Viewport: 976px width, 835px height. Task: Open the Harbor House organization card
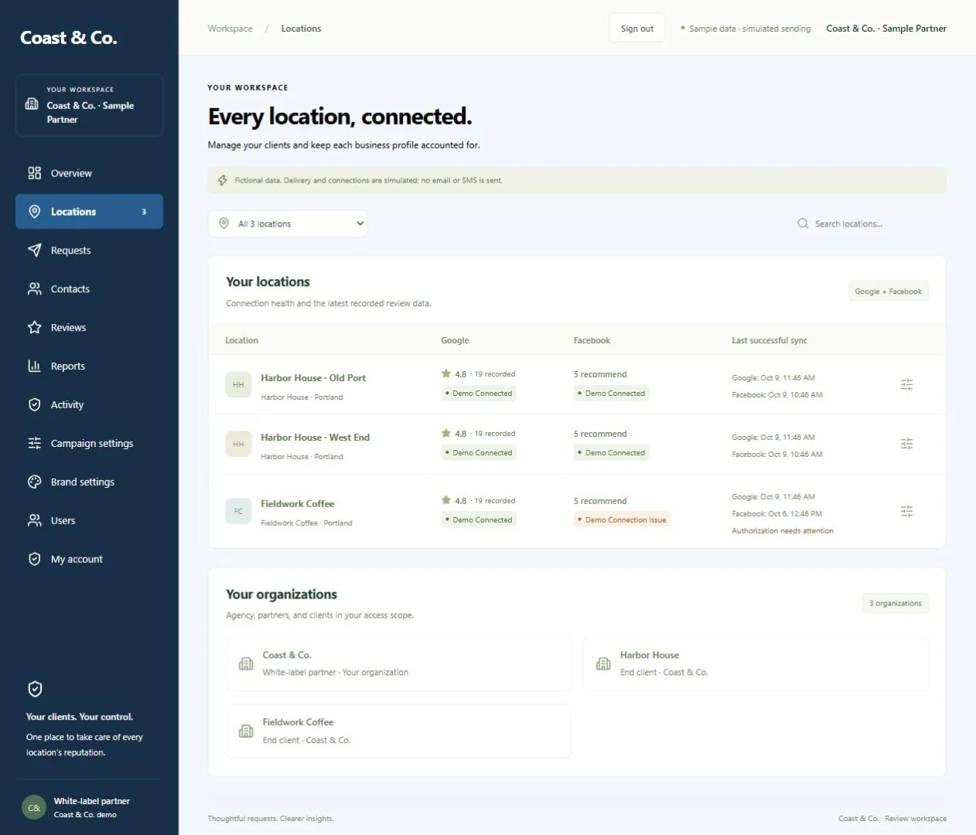(x=756, y=664)
